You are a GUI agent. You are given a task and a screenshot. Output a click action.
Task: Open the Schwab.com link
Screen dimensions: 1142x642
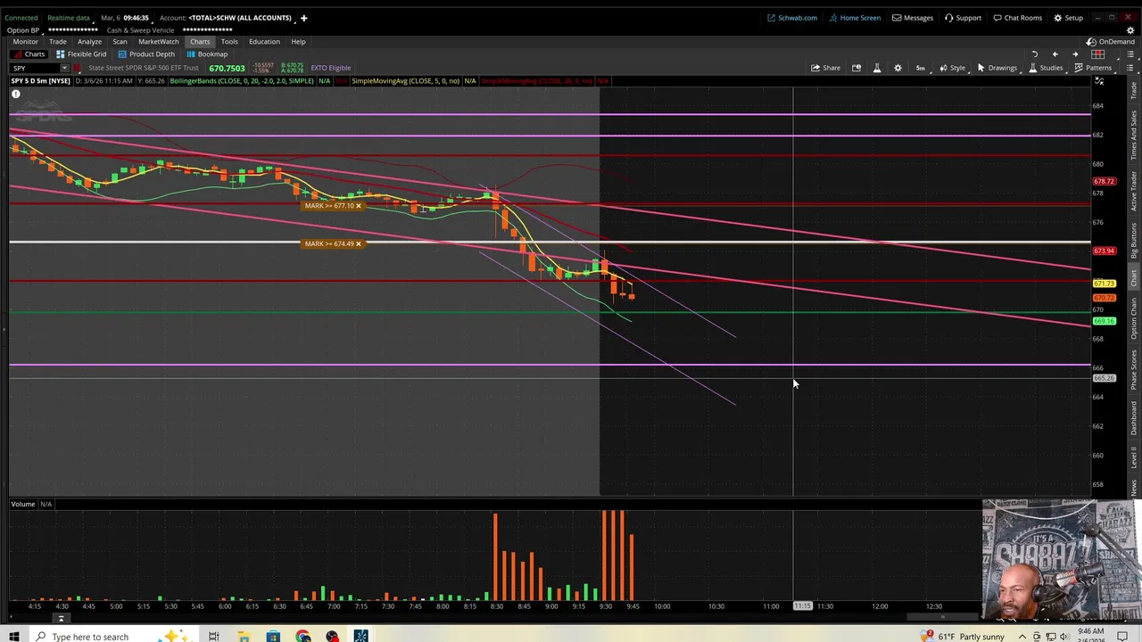pos(792,18)
